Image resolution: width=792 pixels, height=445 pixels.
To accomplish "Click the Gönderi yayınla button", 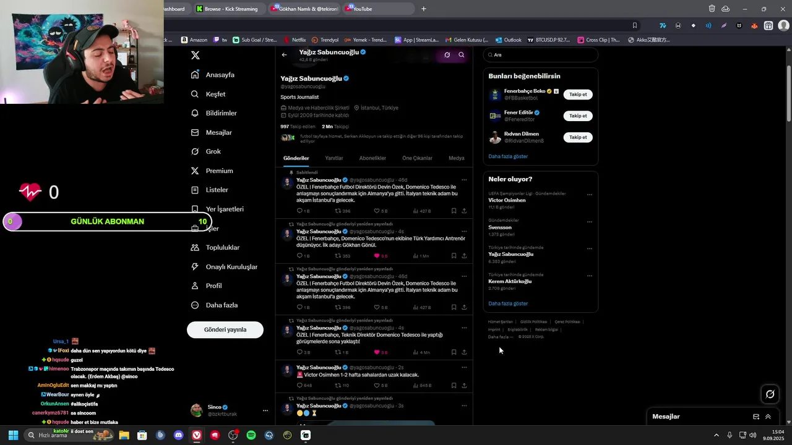I will click(x=225, y=329).
